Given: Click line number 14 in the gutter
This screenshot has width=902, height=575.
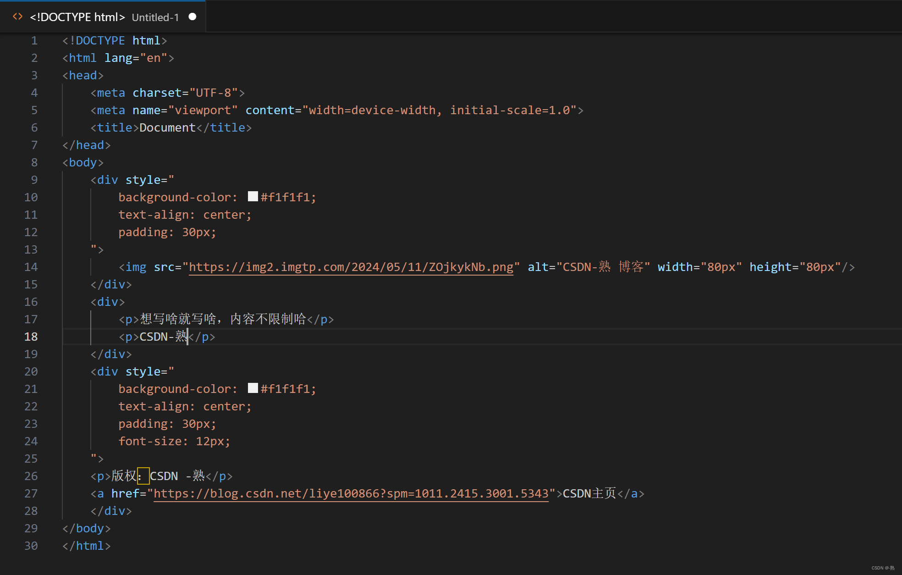Looking at the screenshot, I should coord(31,267).
